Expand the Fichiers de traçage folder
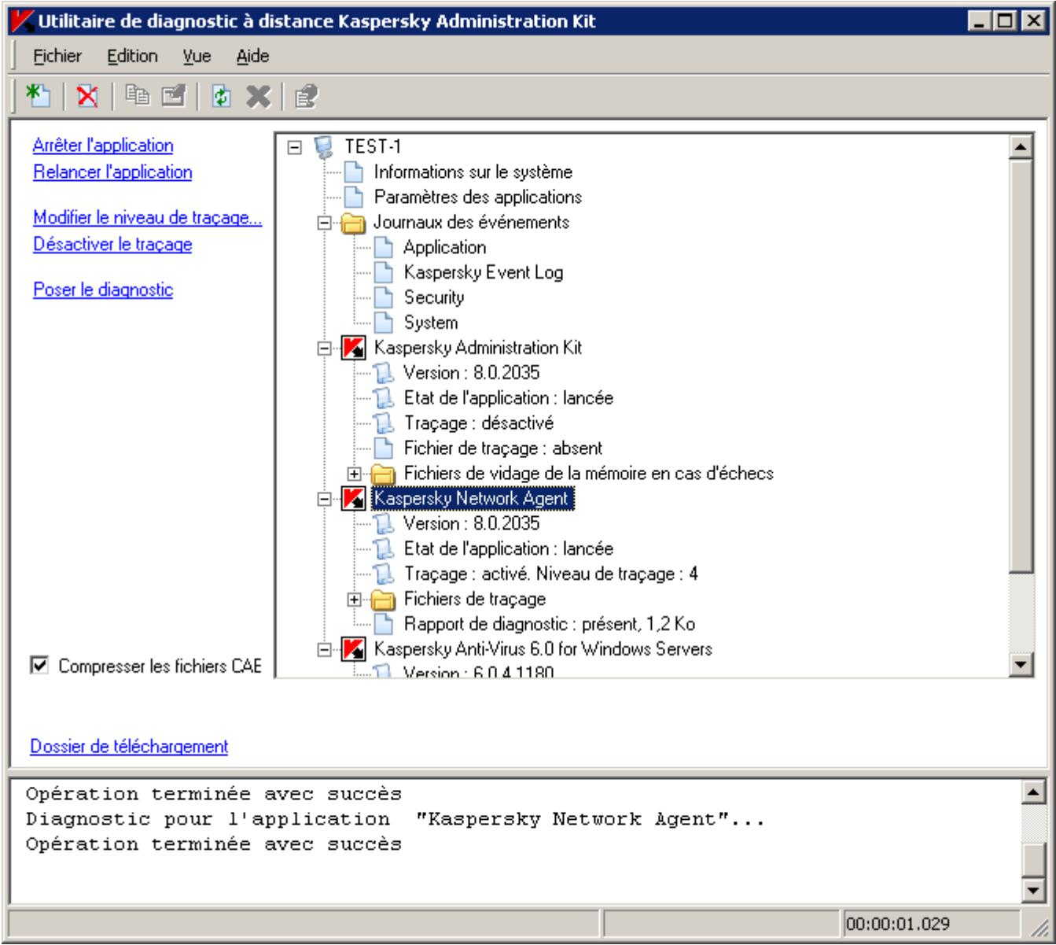 pos(355,600)
